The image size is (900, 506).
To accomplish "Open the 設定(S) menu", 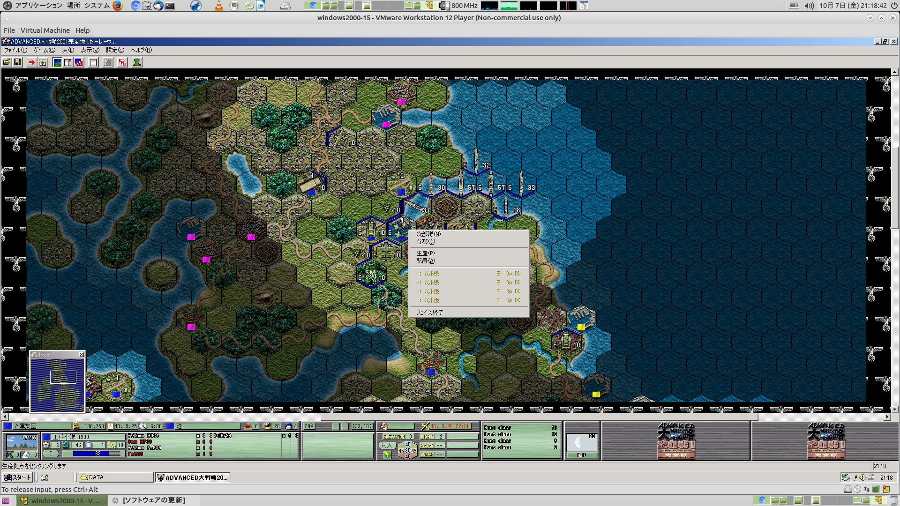I will pyautogui.click(x=115, y=50).
